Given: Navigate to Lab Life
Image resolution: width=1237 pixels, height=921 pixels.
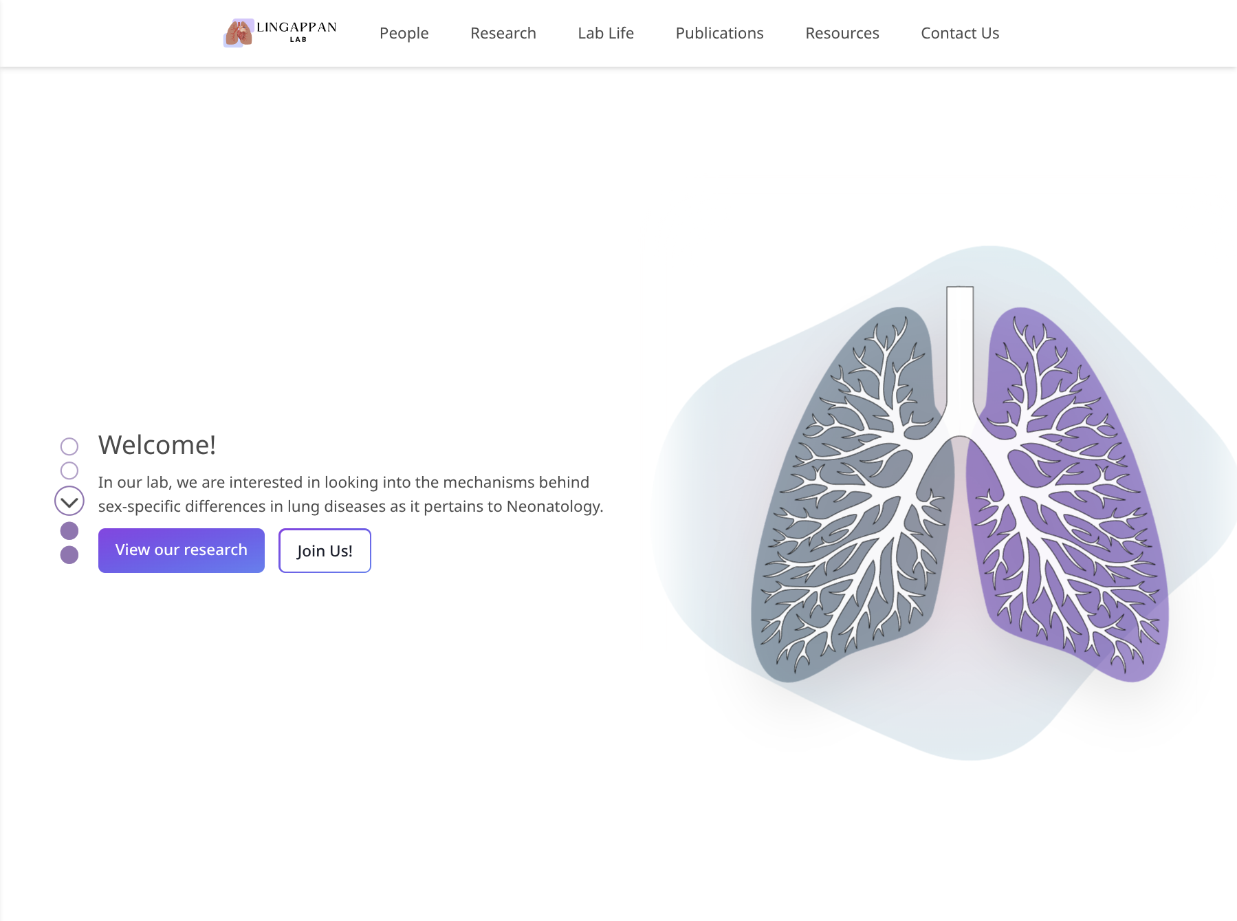Looking at the screenshot, I should (606, 33).
